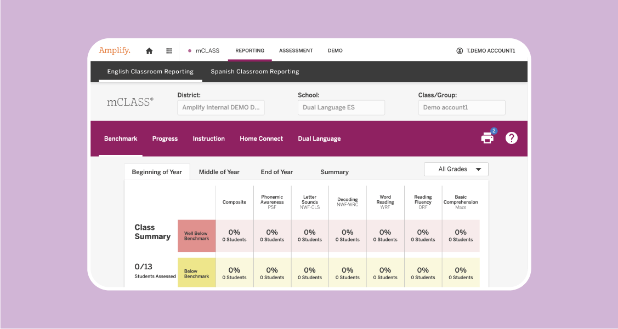Open the Class/Group field Demo account1
The image size is (618, 329).
462,107
